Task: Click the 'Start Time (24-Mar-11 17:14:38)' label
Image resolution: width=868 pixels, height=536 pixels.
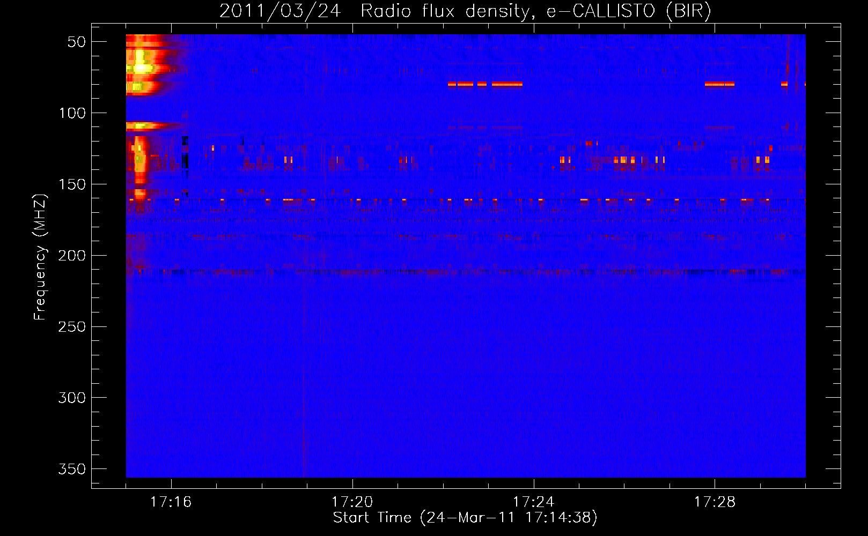Action: pyautogui.click(x=465, y=518)
